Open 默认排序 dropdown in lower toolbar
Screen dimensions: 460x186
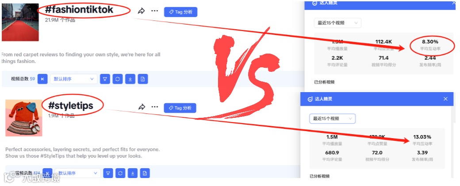tap(77, 173)
